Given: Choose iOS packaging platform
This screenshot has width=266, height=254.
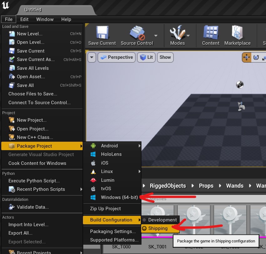Looking at the screenshot, I should (112, 163).
